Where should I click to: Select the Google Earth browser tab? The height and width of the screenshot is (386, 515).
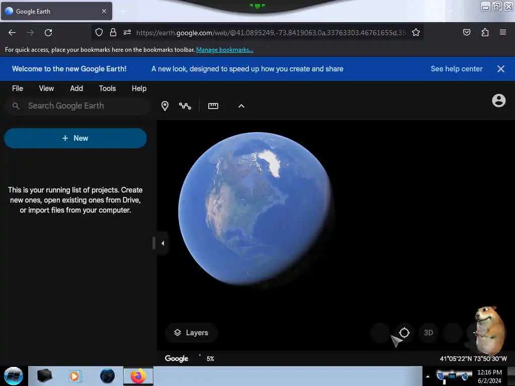[x=56, y=12]
